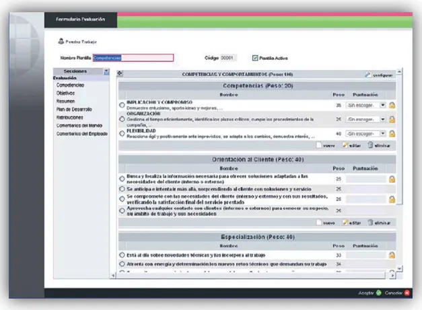Click the Puestos Trabajo person icon
Image resolution: width=422 pixels, height=310 pixels.
click(61, 41)
